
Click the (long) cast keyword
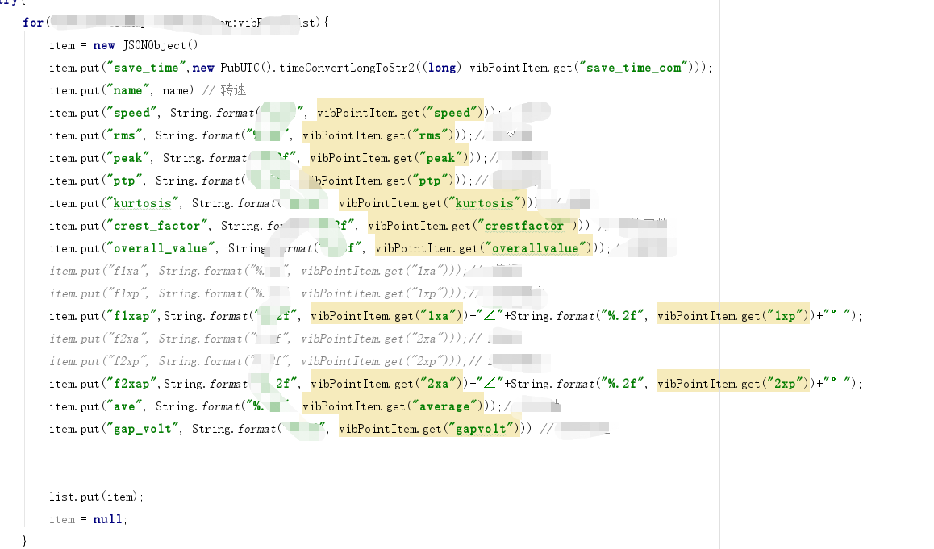pos(441,68)
